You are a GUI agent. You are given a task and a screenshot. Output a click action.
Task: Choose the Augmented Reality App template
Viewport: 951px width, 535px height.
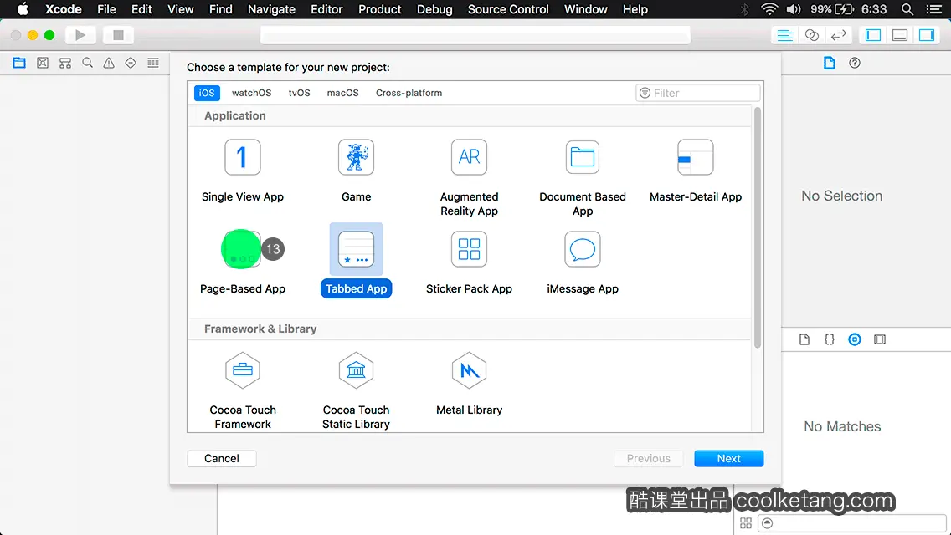click(x=469, y=178)
